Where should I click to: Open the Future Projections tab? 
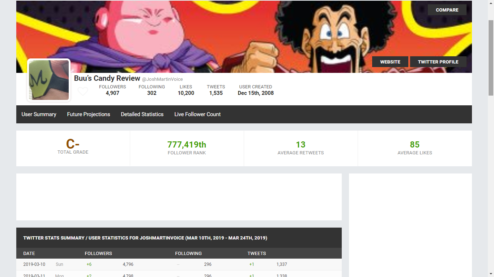89,114
